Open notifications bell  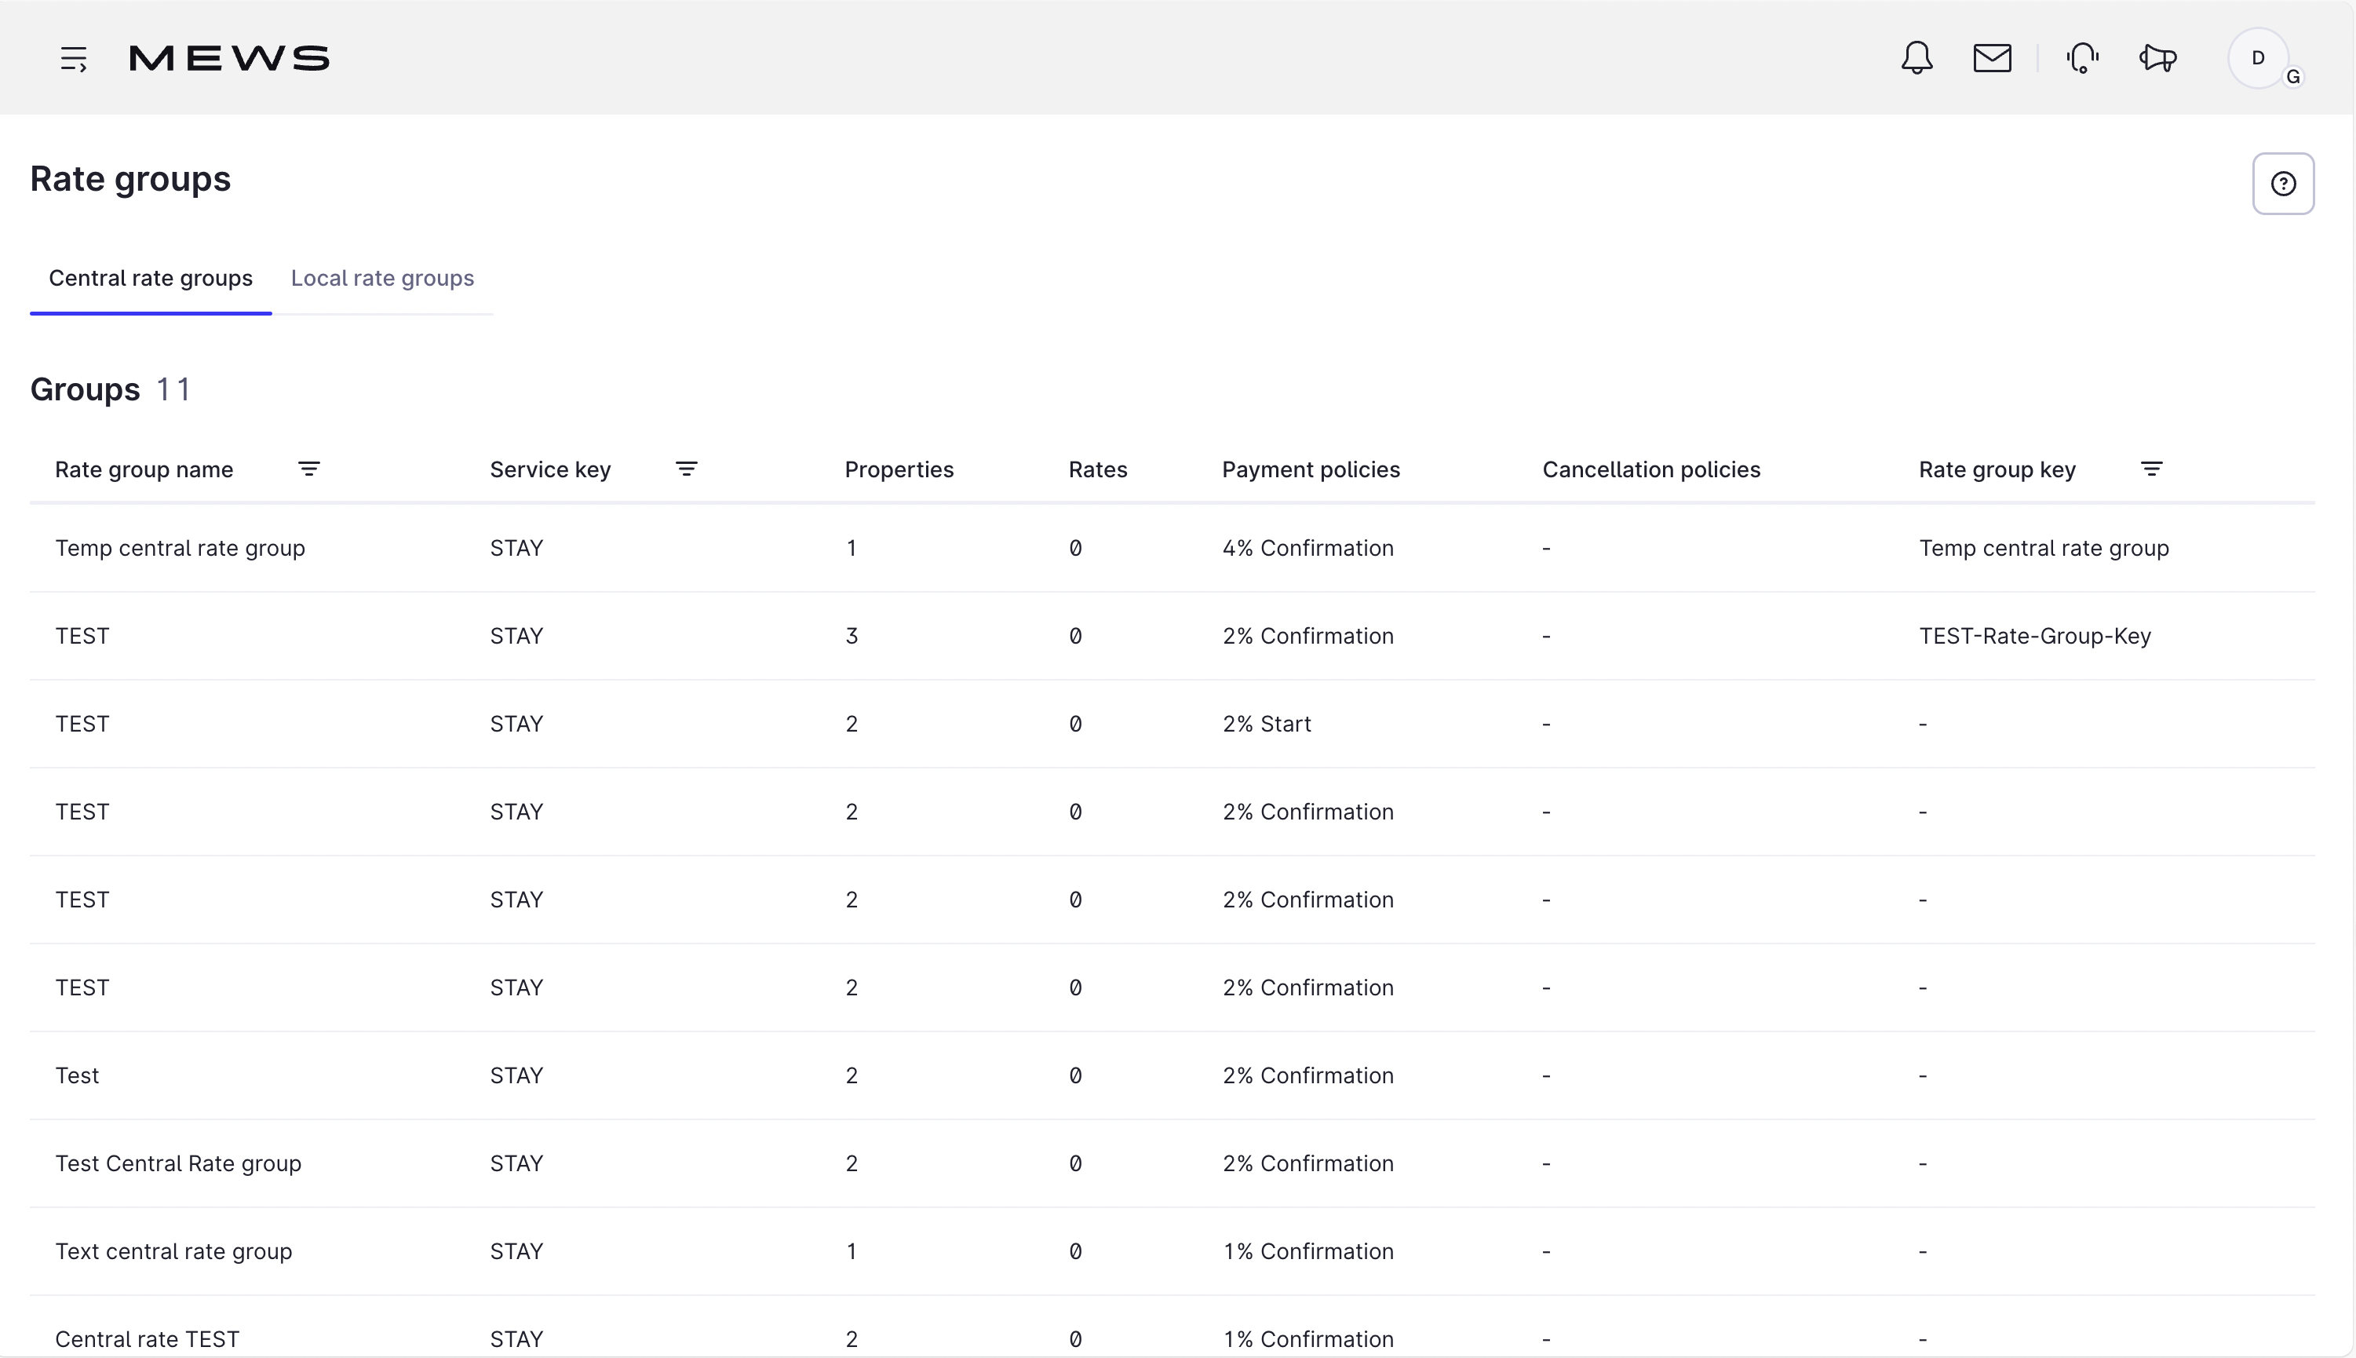coord(1917,58)
